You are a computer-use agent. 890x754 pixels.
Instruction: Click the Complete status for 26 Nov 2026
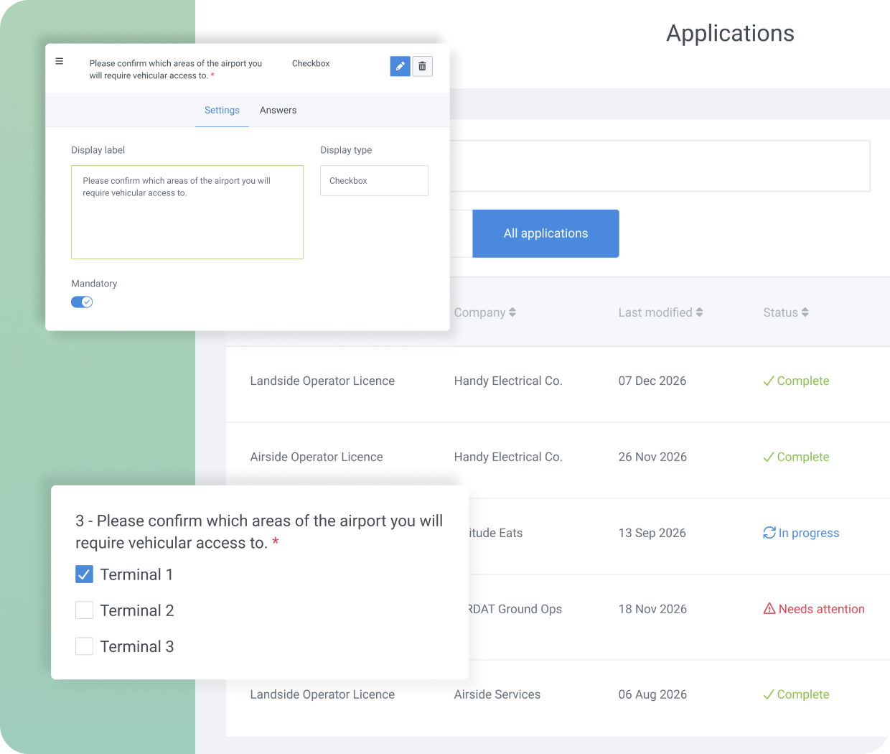pos(803,457)
